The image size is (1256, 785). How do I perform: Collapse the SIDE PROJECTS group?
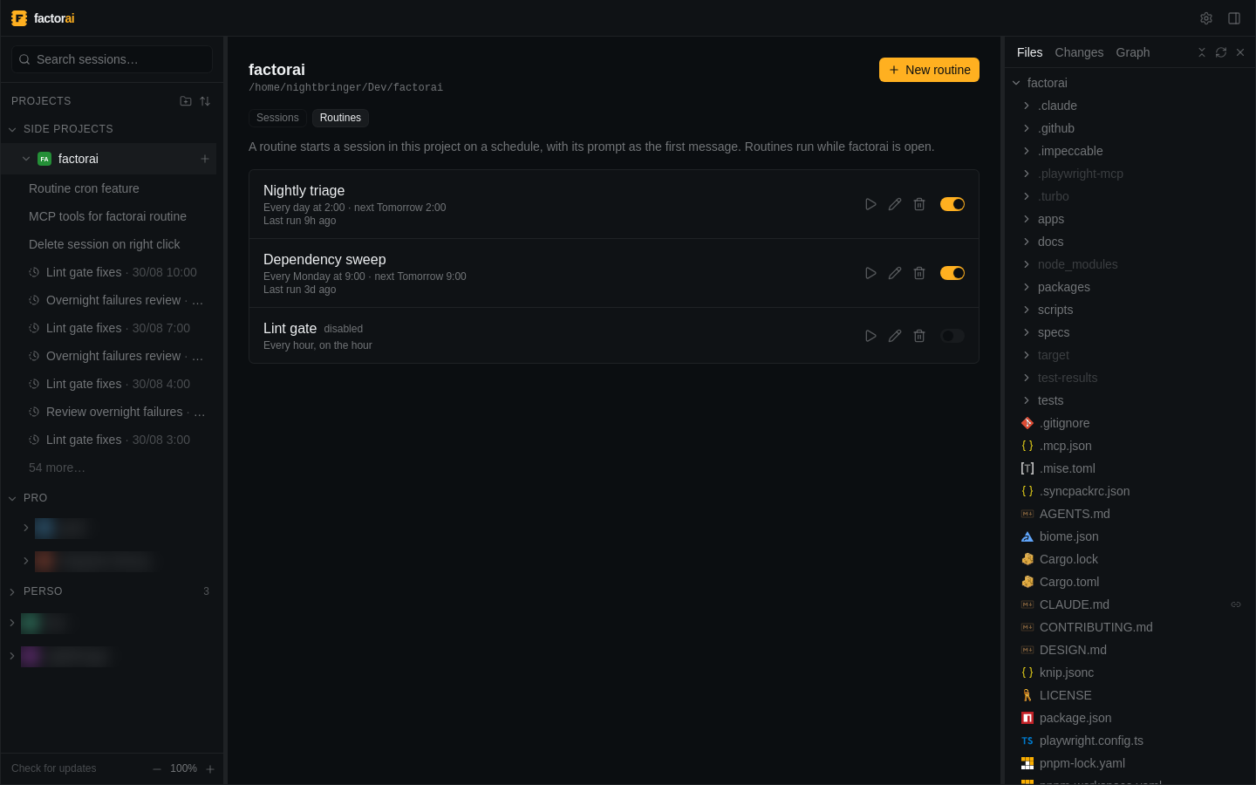coord(12,129)
